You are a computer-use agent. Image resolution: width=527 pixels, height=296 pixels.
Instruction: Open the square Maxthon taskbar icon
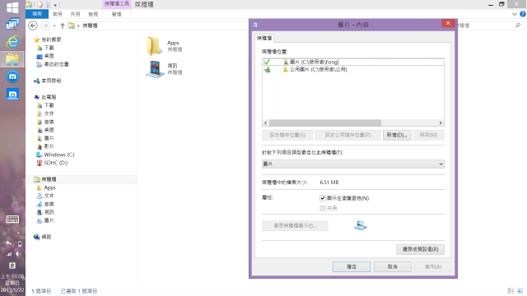12,95
